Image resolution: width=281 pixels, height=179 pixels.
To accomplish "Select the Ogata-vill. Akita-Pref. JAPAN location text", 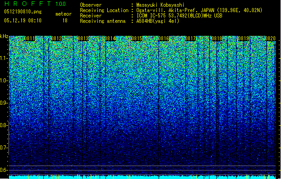I will pos(199,10).
